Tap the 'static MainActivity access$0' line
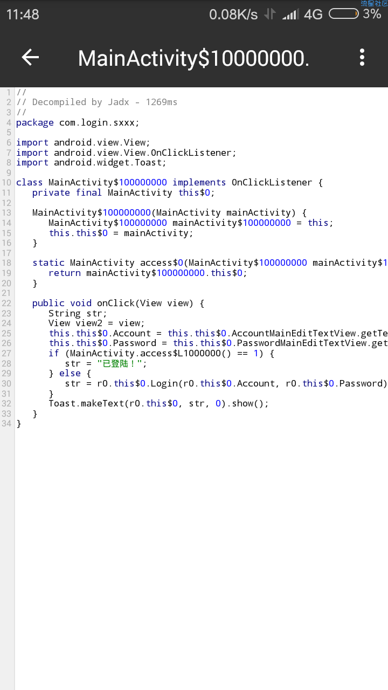Image resolution: width=388 pixels, height=690 pixels. point(210,263)
